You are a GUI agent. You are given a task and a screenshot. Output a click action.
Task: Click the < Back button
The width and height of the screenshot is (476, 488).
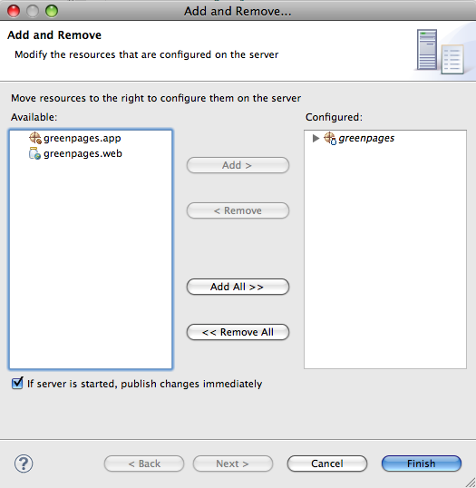144,464
